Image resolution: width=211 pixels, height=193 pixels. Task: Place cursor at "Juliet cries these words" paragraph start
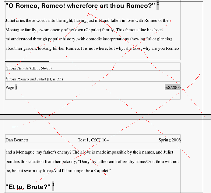6,21
